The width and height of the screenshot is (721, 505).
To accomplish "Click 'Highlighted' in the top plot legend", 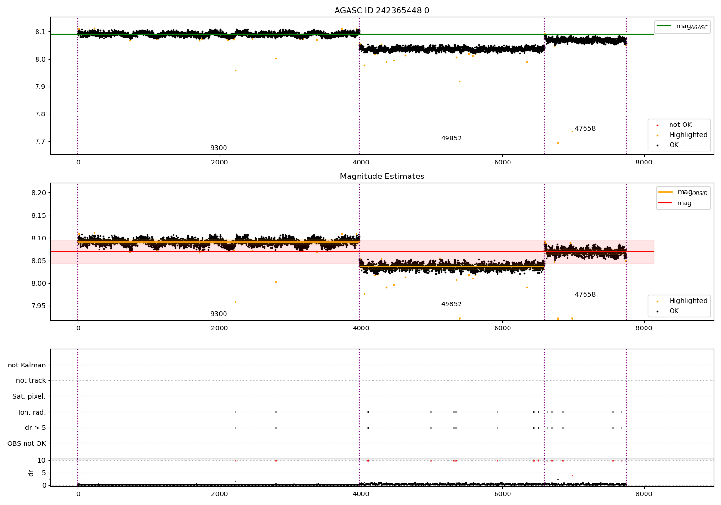I will pos(688,135).
